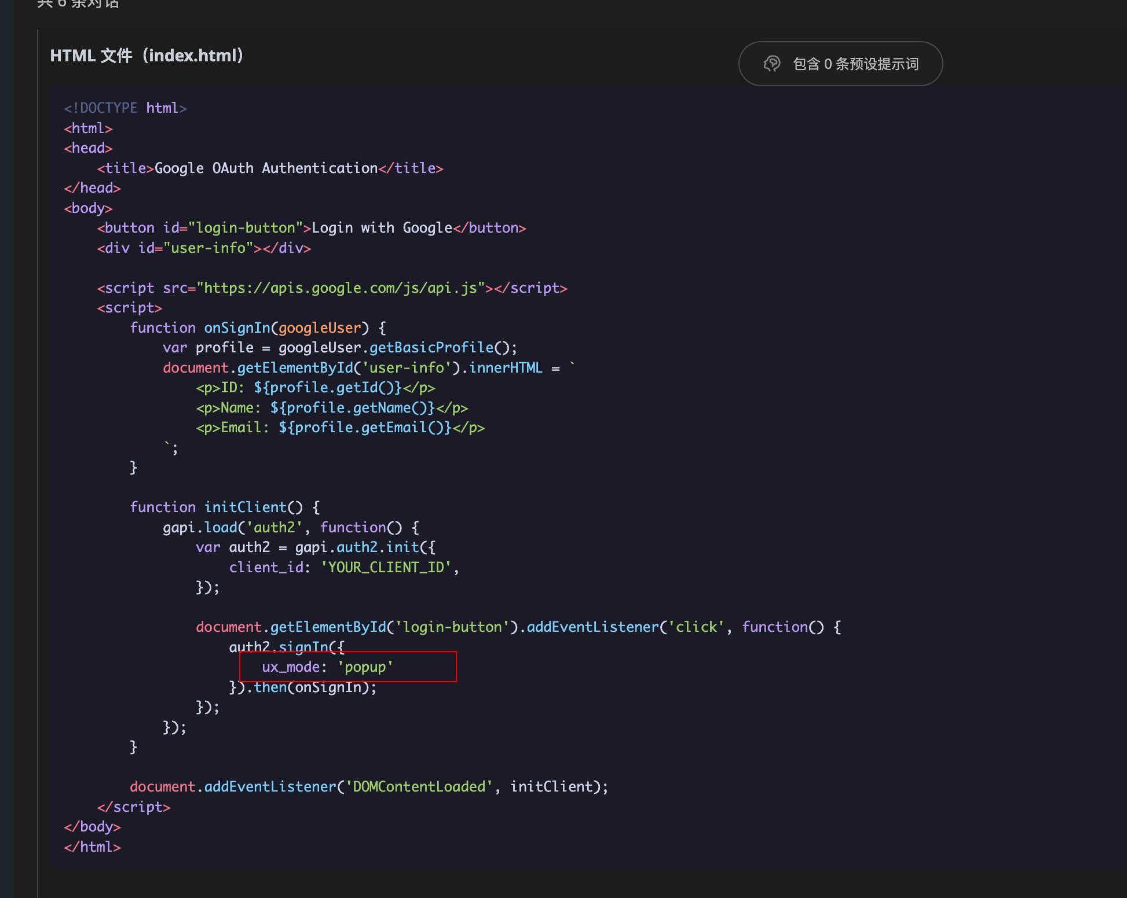This screenshot has height=898, width=1127.
Task: Click 'function onSignIn(googleUser) {' line
Action: coord(258,328)
